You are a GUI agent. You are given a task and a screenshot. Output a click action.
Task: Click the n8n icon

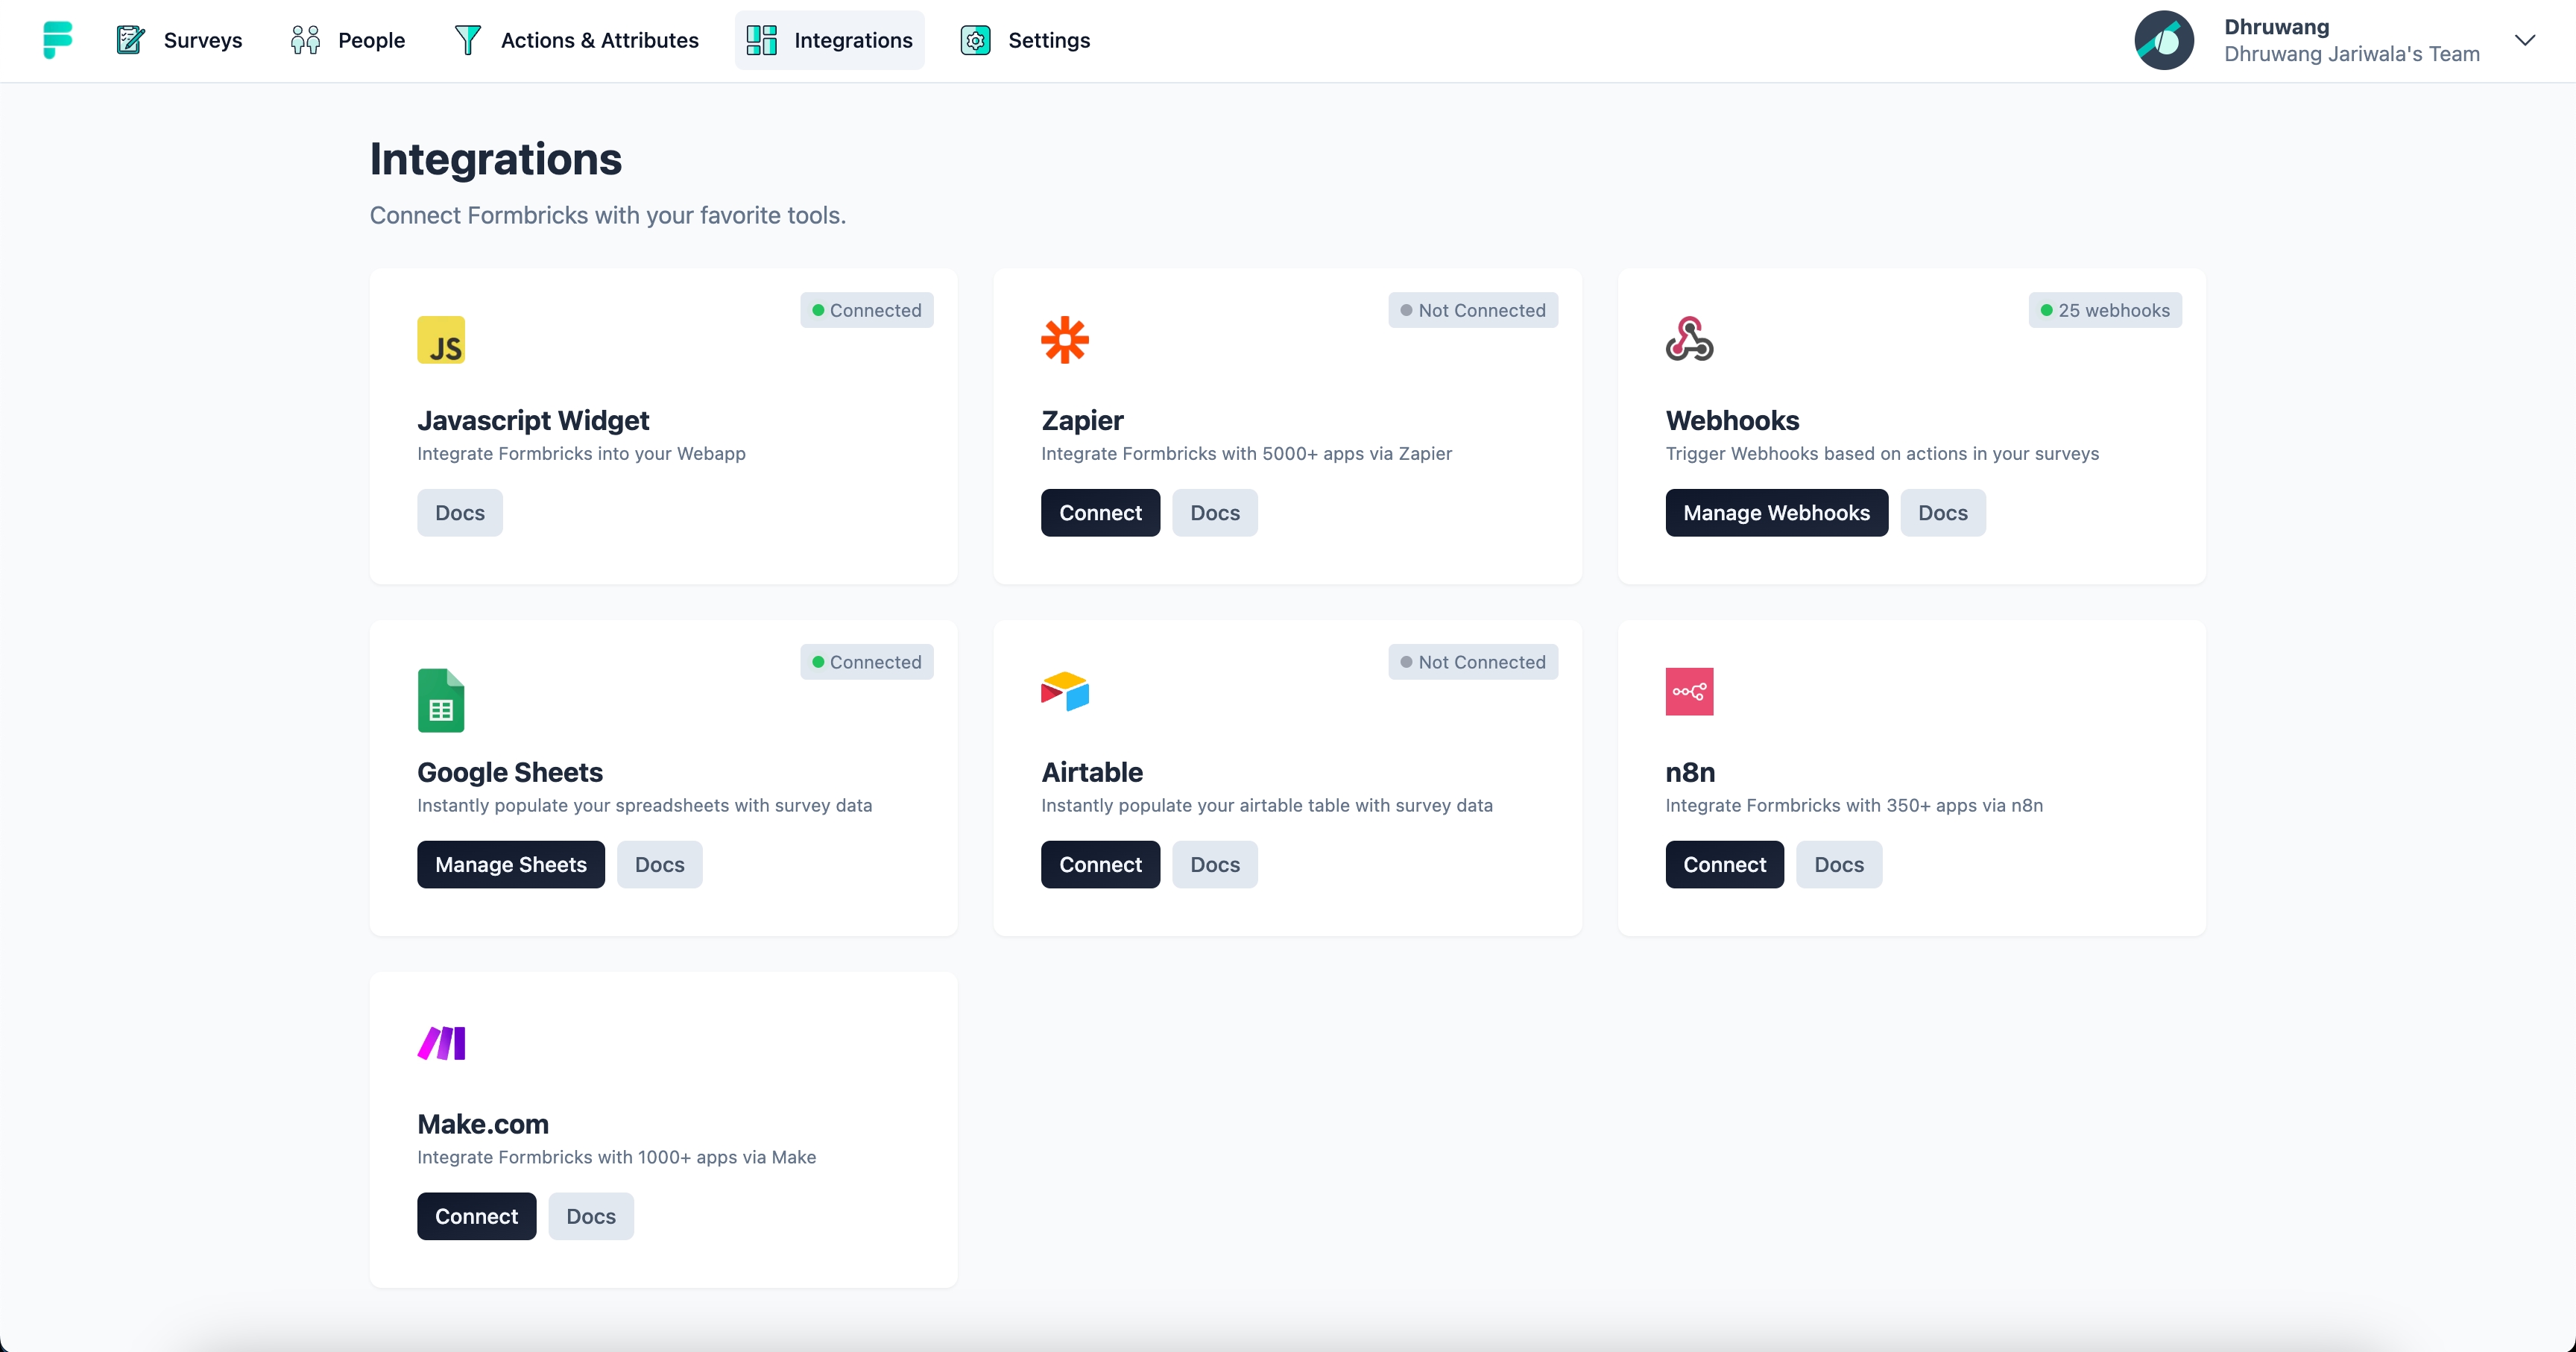click(x=1690, y=692)
